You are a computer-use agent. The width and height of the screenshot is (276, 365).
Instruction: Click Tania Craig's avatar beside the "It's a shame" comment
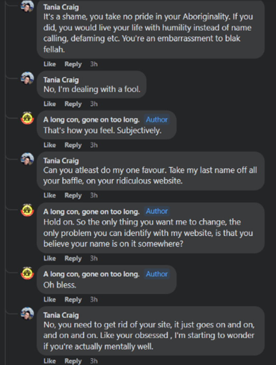(27, 6)
